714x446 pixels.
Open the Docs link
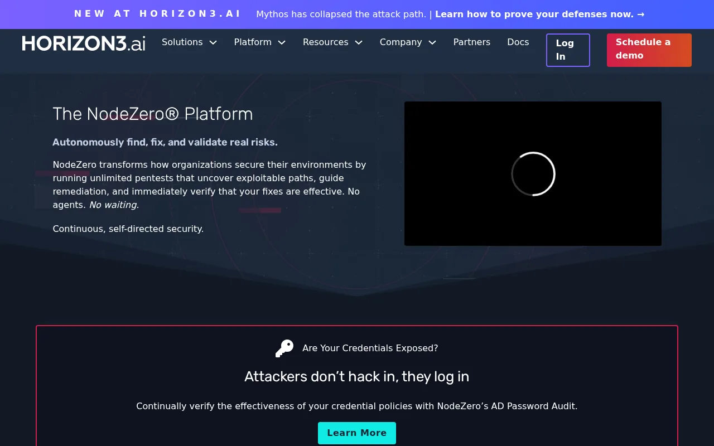pos(518,42)
